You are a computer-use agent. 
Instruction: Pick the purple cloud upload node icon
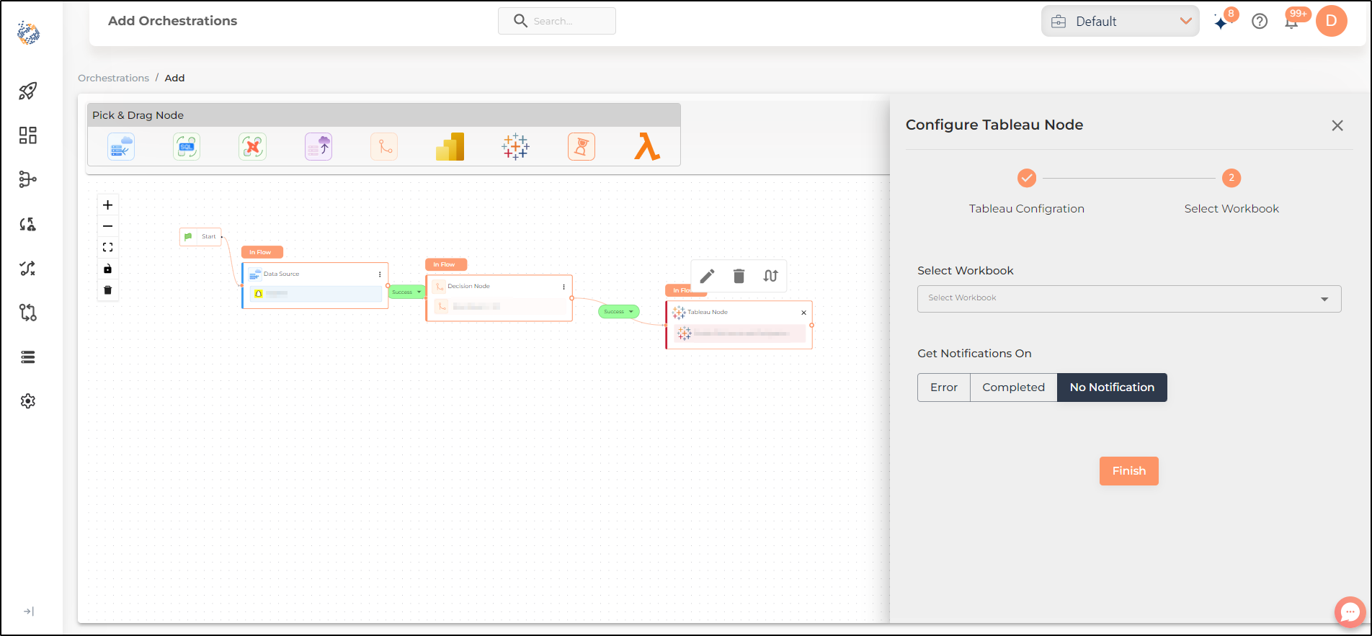pyautogui.click(x=318, y=147)
